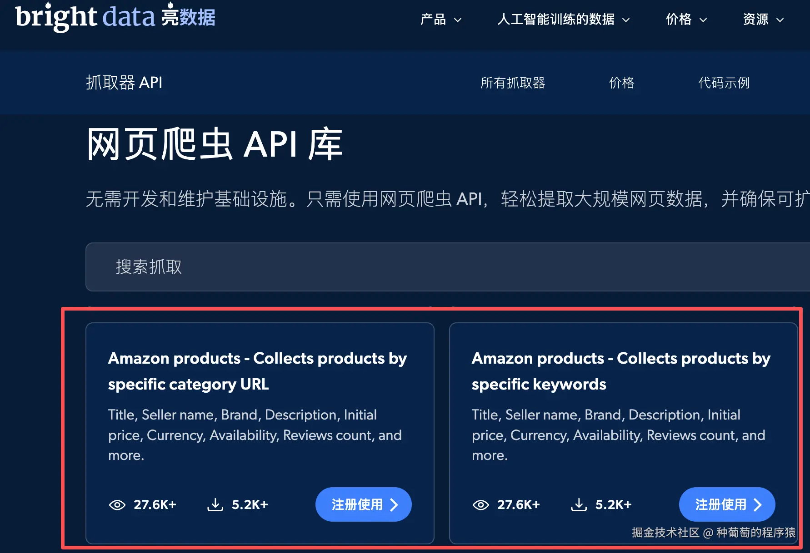The width and height of the screenshot is (810, 553).
Task: Open the 价格 sub-navigation tab
Action: pyautogui.click(x=621, y=83)
